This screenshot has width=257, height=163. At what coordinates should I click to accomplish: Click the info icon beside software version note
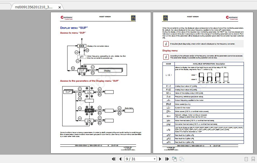click(166, 57)
